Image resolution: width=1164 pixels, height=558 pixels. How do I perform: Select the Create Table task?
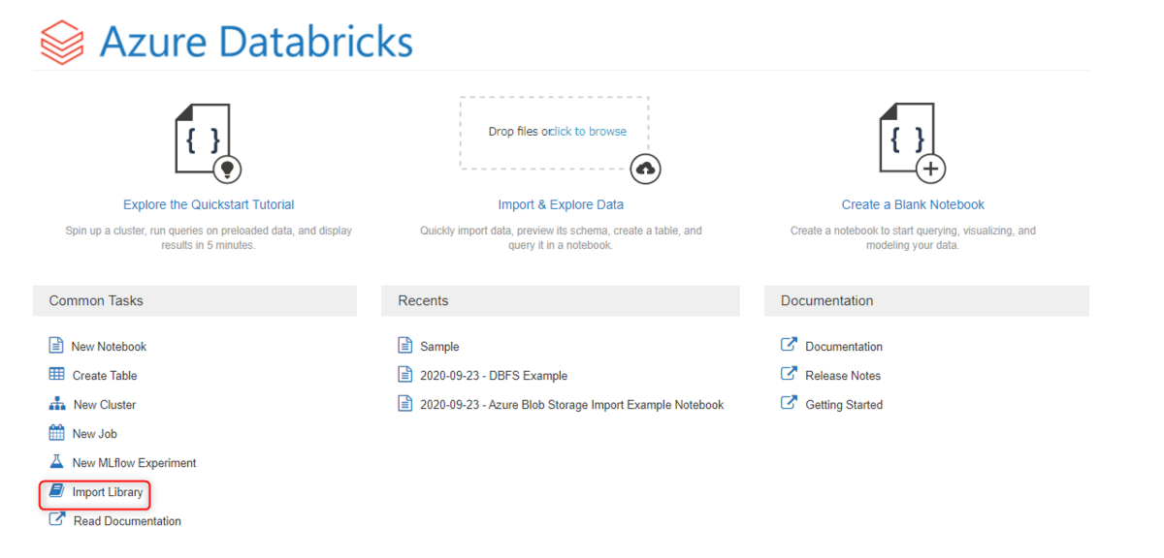(x=105, y=376)
